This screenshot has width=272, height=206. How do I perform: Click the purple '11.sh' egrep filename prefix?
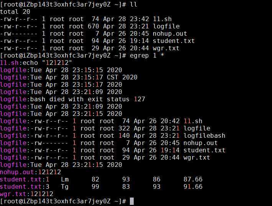pyautogui.click(x=9, y=63)
